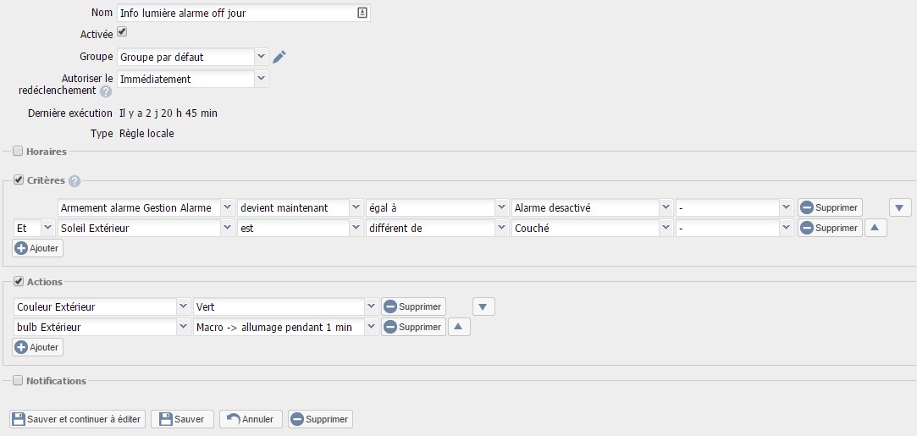This screenshot has width=917, height=436.
Task: Enable the Notifications section checkbox
Action: click(x=18, y=381)
